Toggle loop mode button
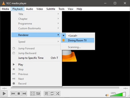130x98 pixels. [x=52, y=94]
